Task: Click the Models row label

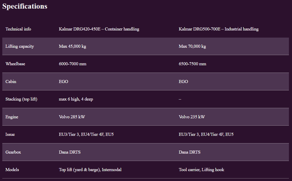Action: pos(12,170)
